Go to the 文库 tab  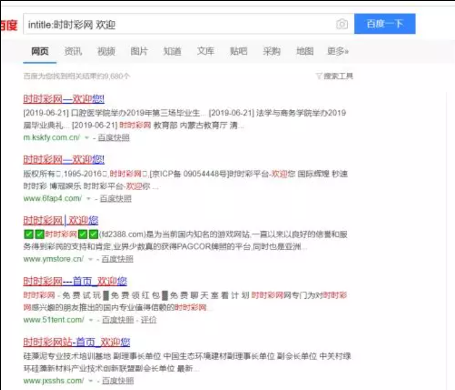(206, 51)
